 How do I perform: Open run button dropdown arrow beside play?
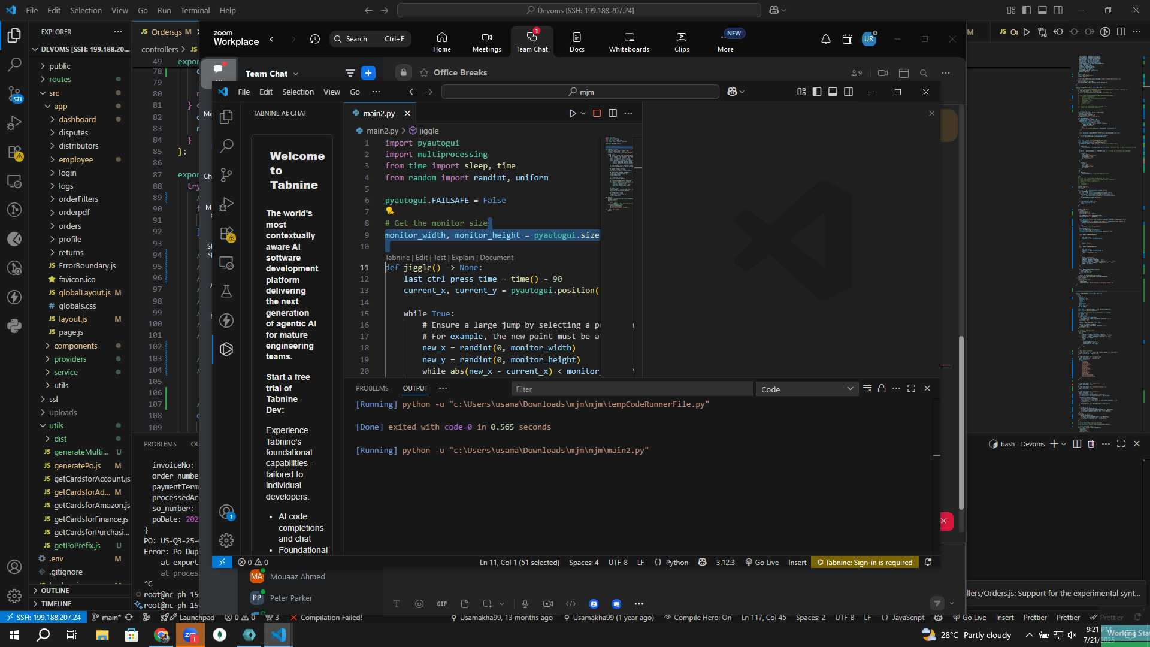pos(583,113)
